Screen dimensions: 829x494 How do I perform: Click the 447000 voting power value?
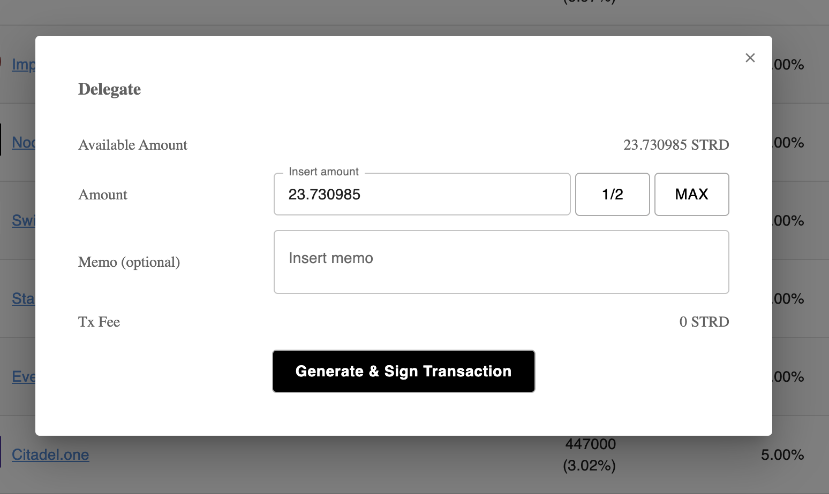pyautogui.click(x=590, y=444)
